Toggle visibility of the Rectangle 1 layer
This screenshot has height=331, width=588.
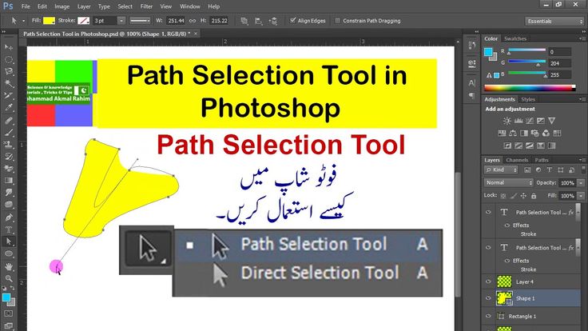(490, 317)
